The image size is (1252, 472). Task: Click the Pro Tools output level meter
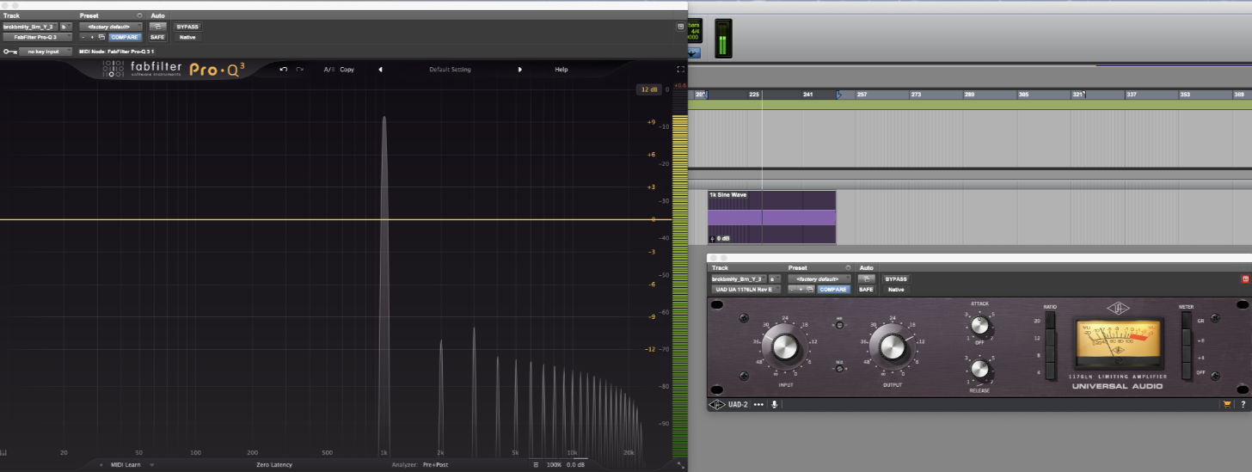pyautogui.click(x=723, y=39)
